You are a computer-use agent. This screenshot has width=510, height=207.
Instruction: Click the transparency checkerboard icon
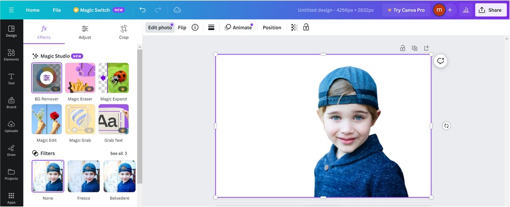(294, 27)
